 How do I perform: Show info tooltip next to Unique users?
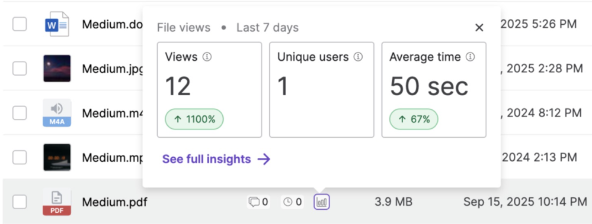358,57
